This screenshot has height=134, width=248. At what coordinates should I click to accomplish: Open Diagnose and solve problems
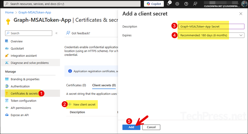[x=29, y=63]
